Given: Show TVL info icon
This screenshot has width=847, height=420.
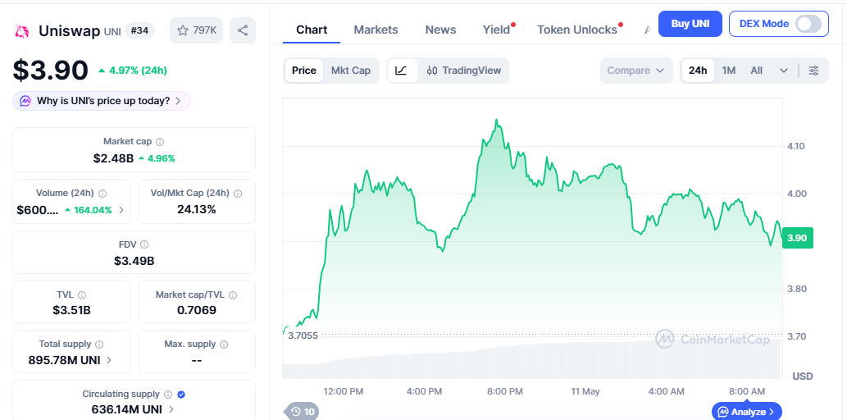Looking at the screenshot, I should pyautogui.click(x=82, y=295).
